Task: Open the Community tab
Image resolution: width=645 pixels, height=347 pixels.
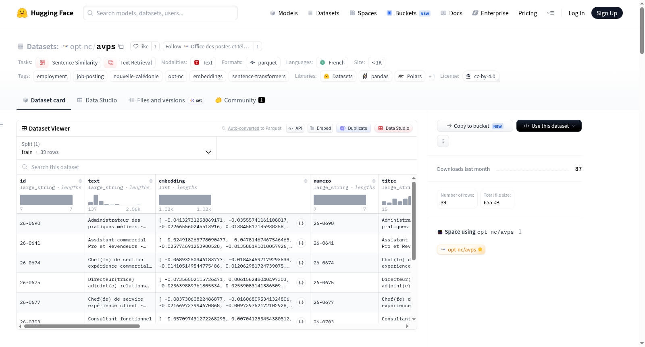Action: (240, 100)
